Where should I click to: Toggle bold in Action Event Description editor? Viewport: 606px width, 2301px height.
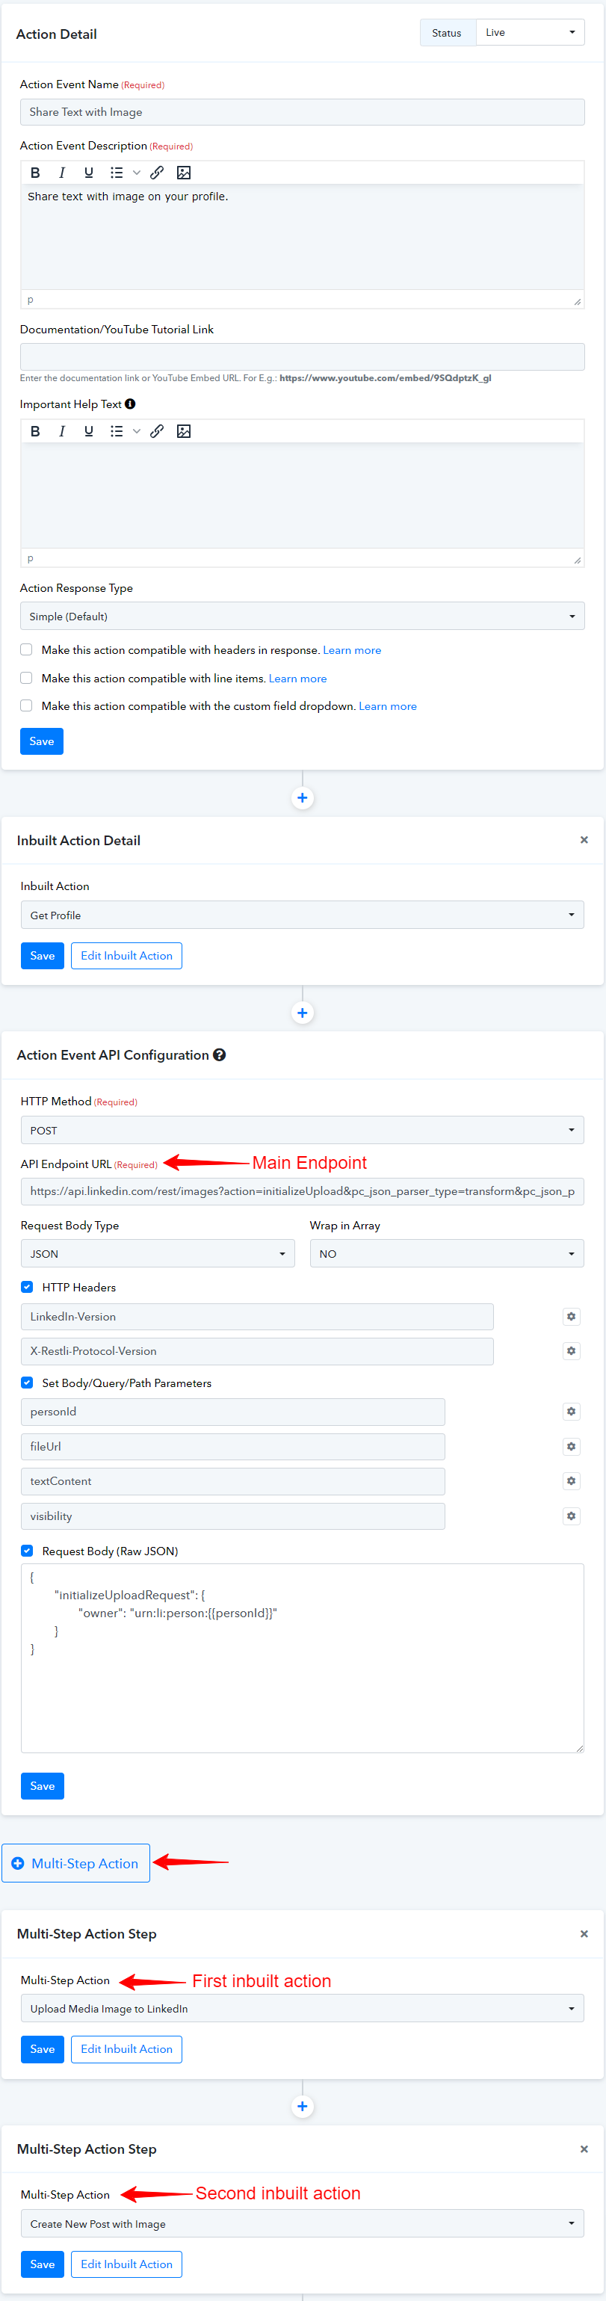[x=35, y=173]
